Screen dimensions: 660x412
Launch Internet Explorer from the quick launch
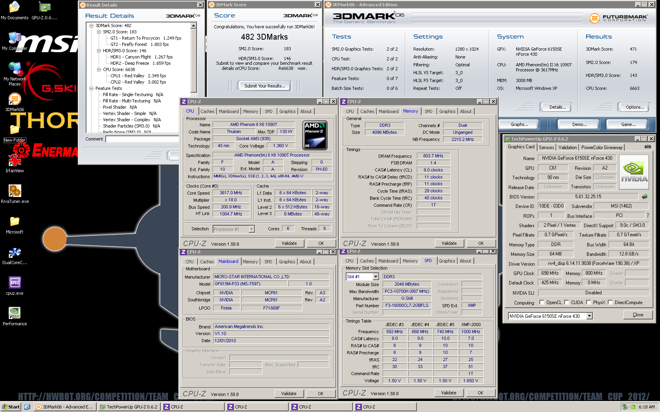(x=27, y=407)
